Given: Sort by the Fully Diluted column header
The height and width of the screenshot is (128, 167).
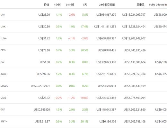Looking at the screenshot, I should [x=158, y=4].
